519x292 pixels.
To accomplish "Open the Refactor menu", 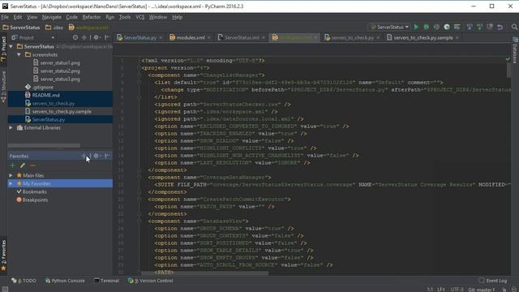I will pos(92,17).
